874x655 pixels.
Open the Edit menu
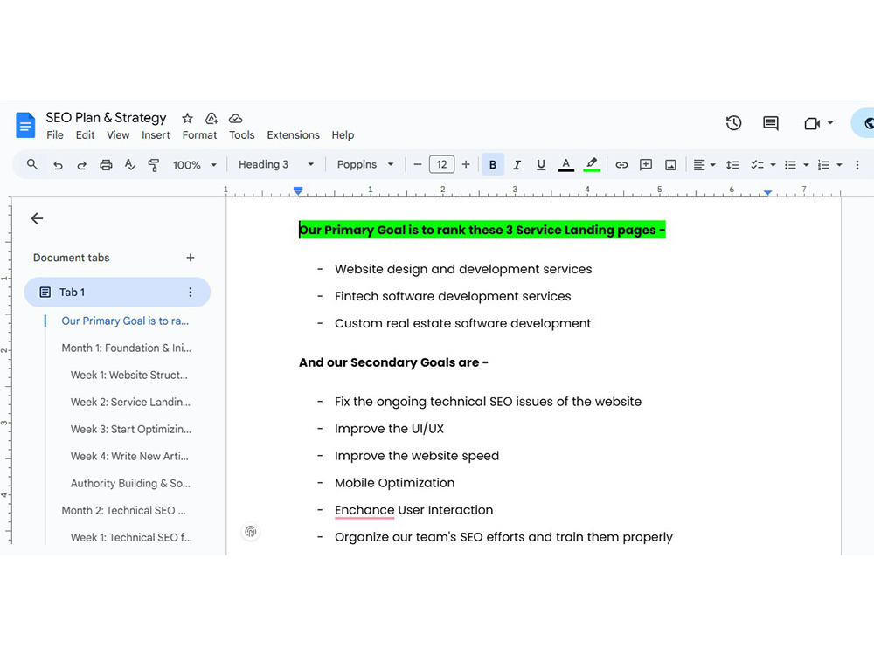tap(86, 134)
